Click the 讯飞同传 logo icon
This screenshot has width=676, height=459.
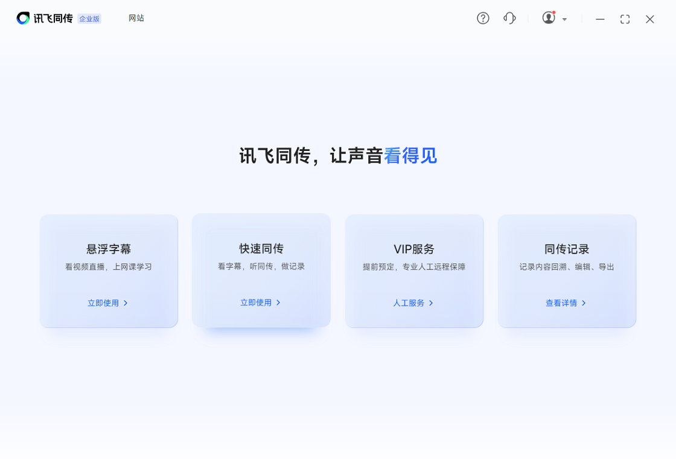tap(23, 18)
